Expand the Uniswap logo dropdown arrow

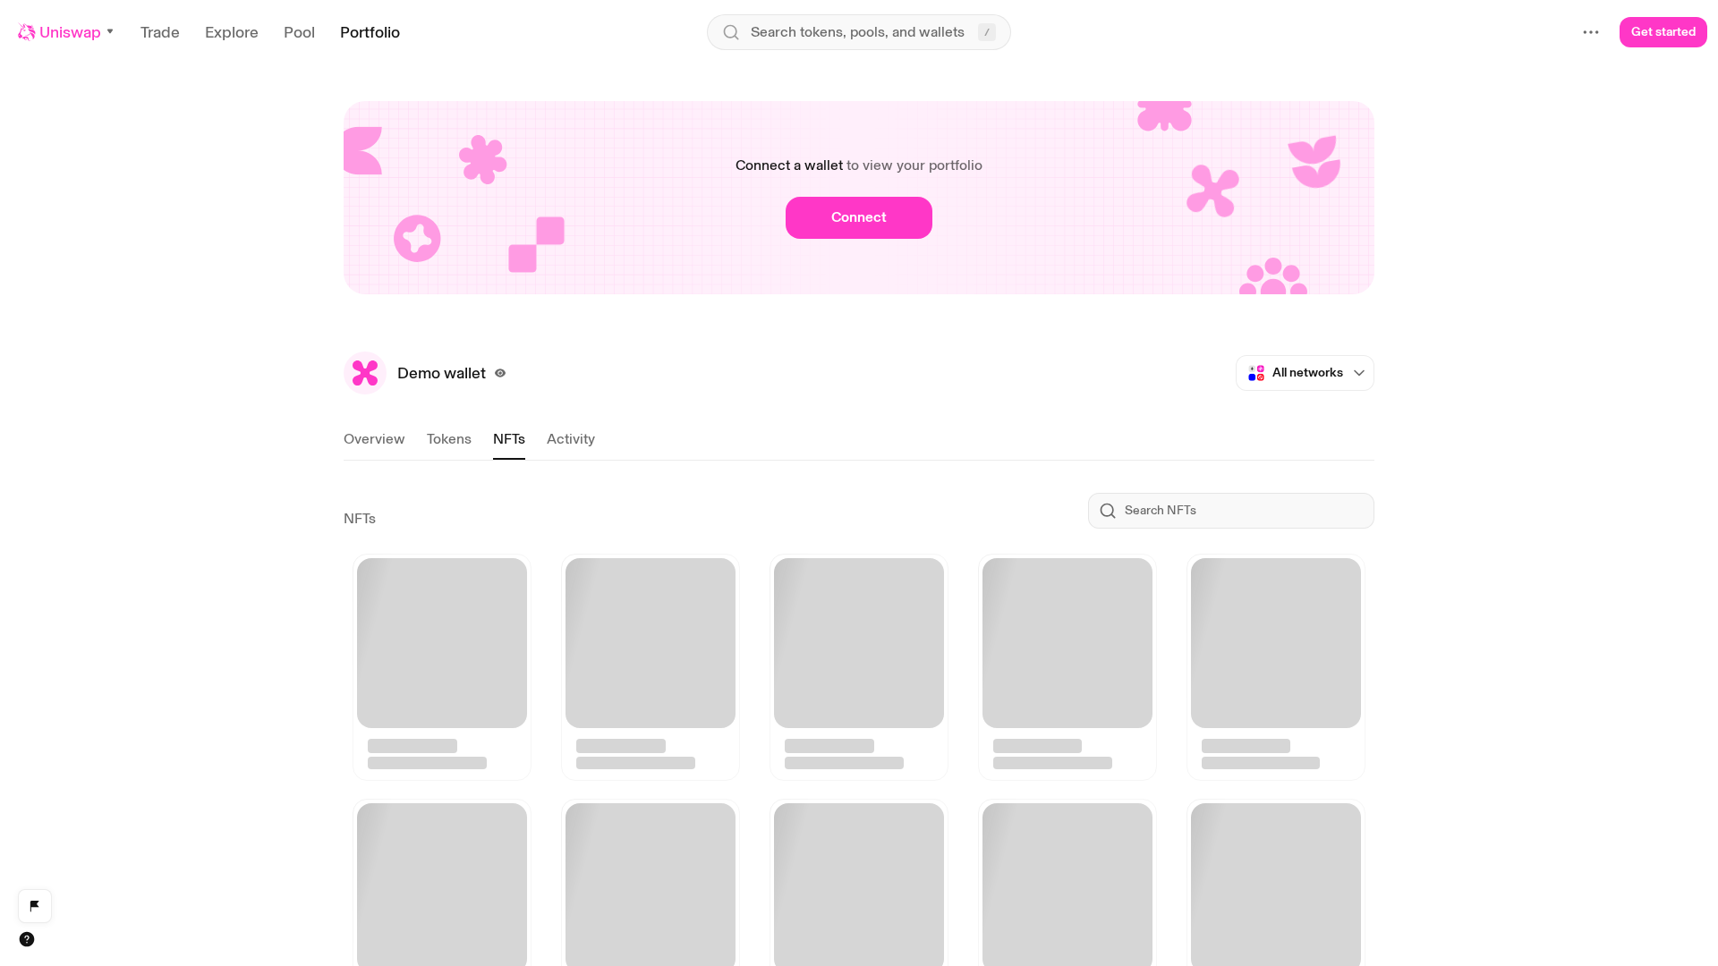coord(110,32)
